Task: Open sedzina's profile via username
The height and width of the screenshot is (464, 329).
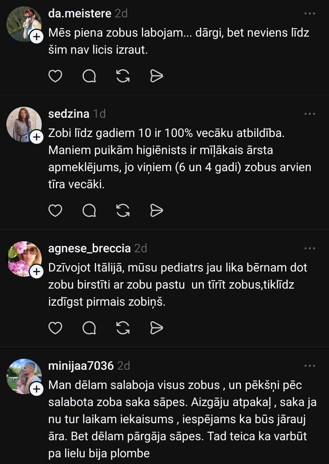Action: 69,114
